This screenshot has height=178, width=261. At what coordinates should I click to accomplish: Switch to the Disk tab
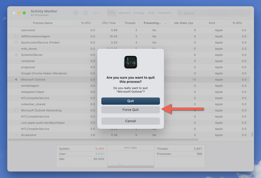151,13
